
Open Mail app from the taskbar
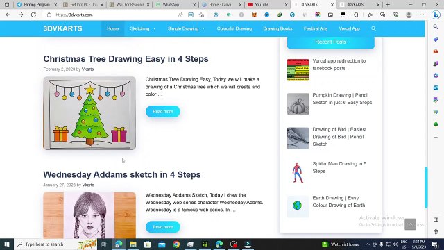162,244
